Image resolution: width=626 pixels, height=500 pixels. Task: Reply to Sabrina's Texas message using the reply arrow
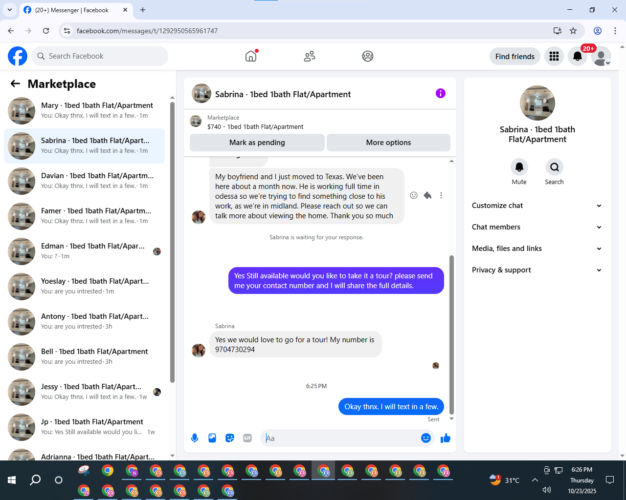click(427, 195)
